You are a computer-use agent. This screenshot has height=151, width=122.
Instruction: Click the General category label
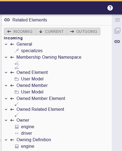click(24, 44)
